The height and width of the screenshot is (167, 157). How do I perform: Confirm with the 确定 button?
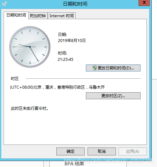(x=70, y=151)
